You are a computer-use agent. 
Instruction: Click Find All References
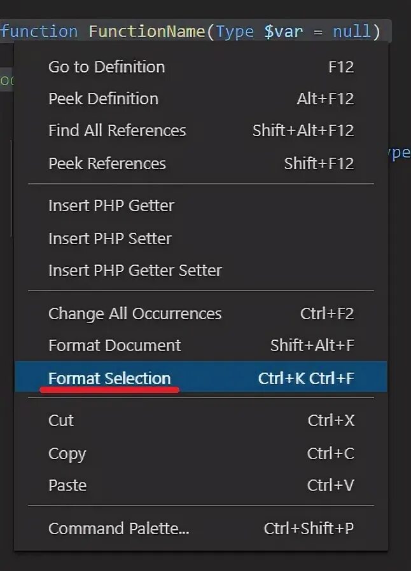[x=117, y=130]
